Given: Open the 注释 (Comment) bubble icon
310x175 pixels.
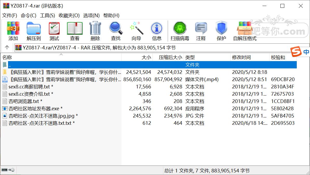Looking at the screenshot, I should (201, 28).
